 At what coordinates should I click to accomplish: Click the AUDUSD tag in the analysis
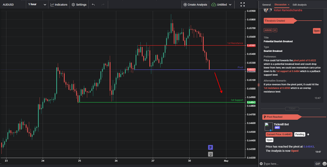(x=268, y=30)
